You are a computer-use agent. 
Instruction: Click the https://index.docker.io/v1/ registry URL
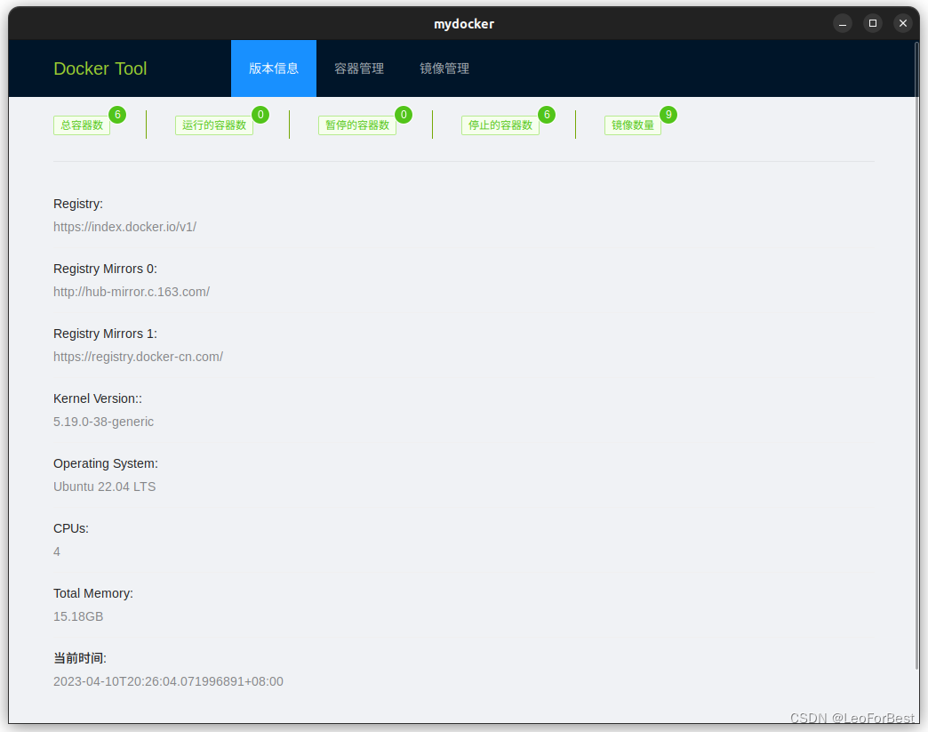click(124, 227)
